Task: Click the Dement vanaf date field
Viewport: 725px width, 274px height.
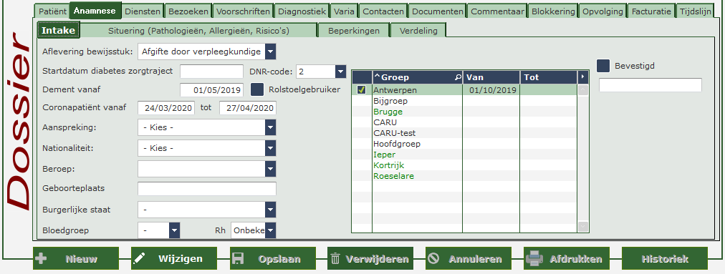Action: [211, 89]
